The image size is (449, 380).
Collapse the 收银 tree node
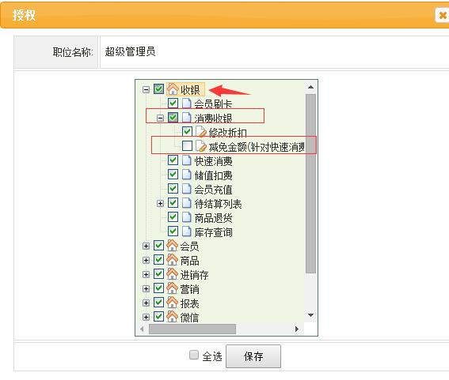click(146, 90)
